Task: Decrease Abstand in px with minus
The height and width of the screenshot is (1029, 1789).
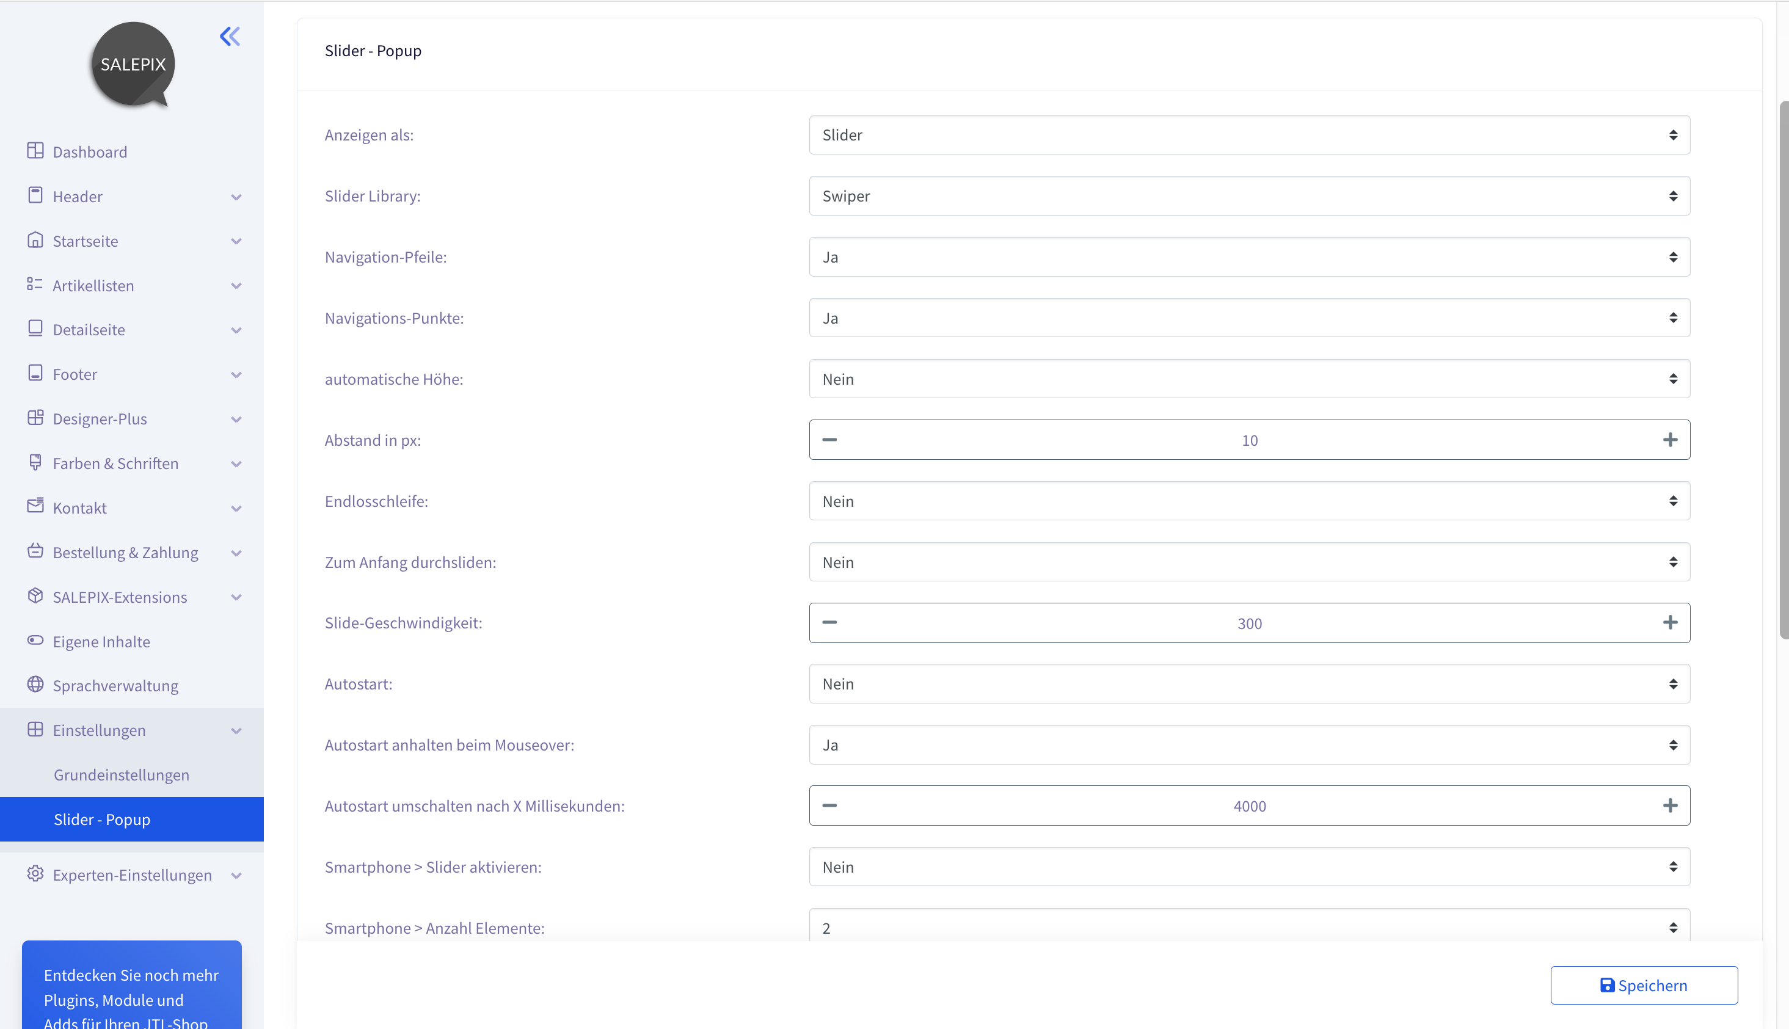Action: coord(830,440)
